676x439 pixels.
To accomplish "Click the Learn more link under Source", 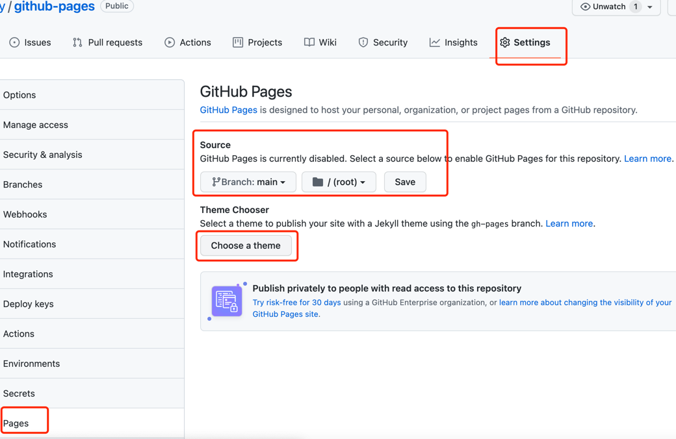I will [x=647, y=158].
